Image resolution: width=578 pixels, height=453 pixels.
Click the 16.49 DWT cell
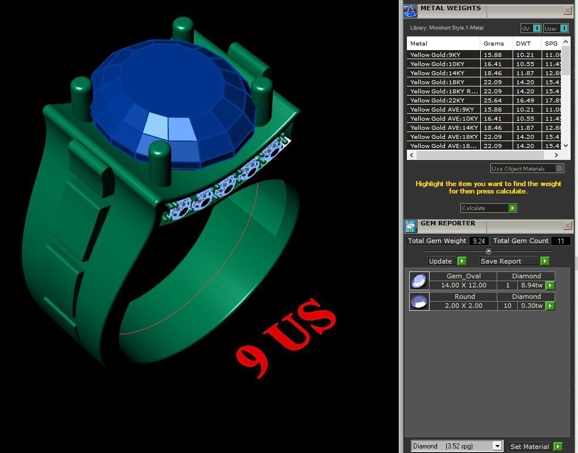coord(527,100)
